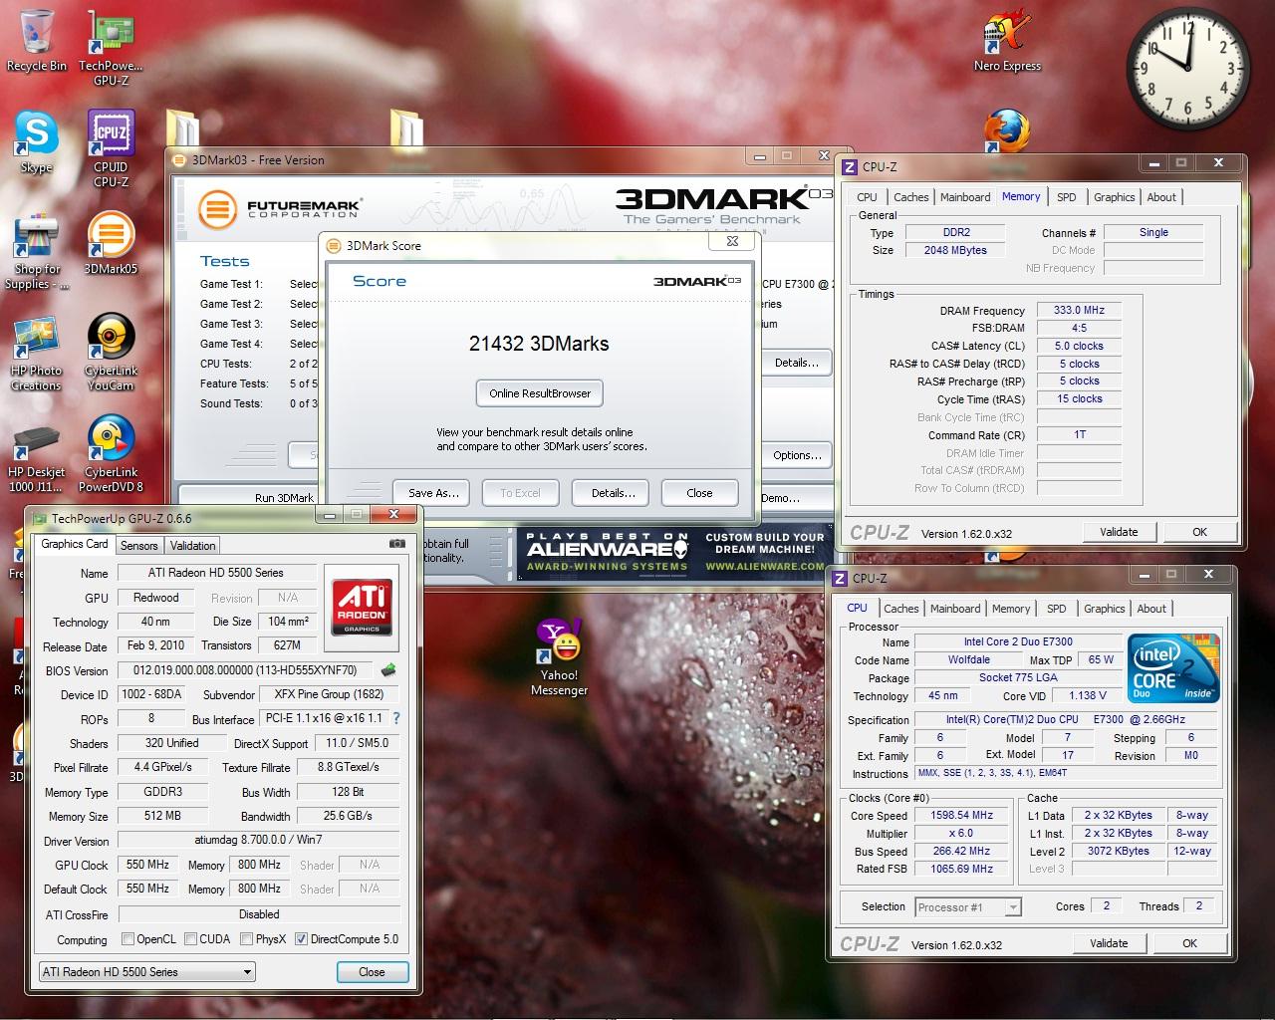Open HP Photo Creations icon
Viewport: 1275px width, 1020px height.
tap(37, 354)
